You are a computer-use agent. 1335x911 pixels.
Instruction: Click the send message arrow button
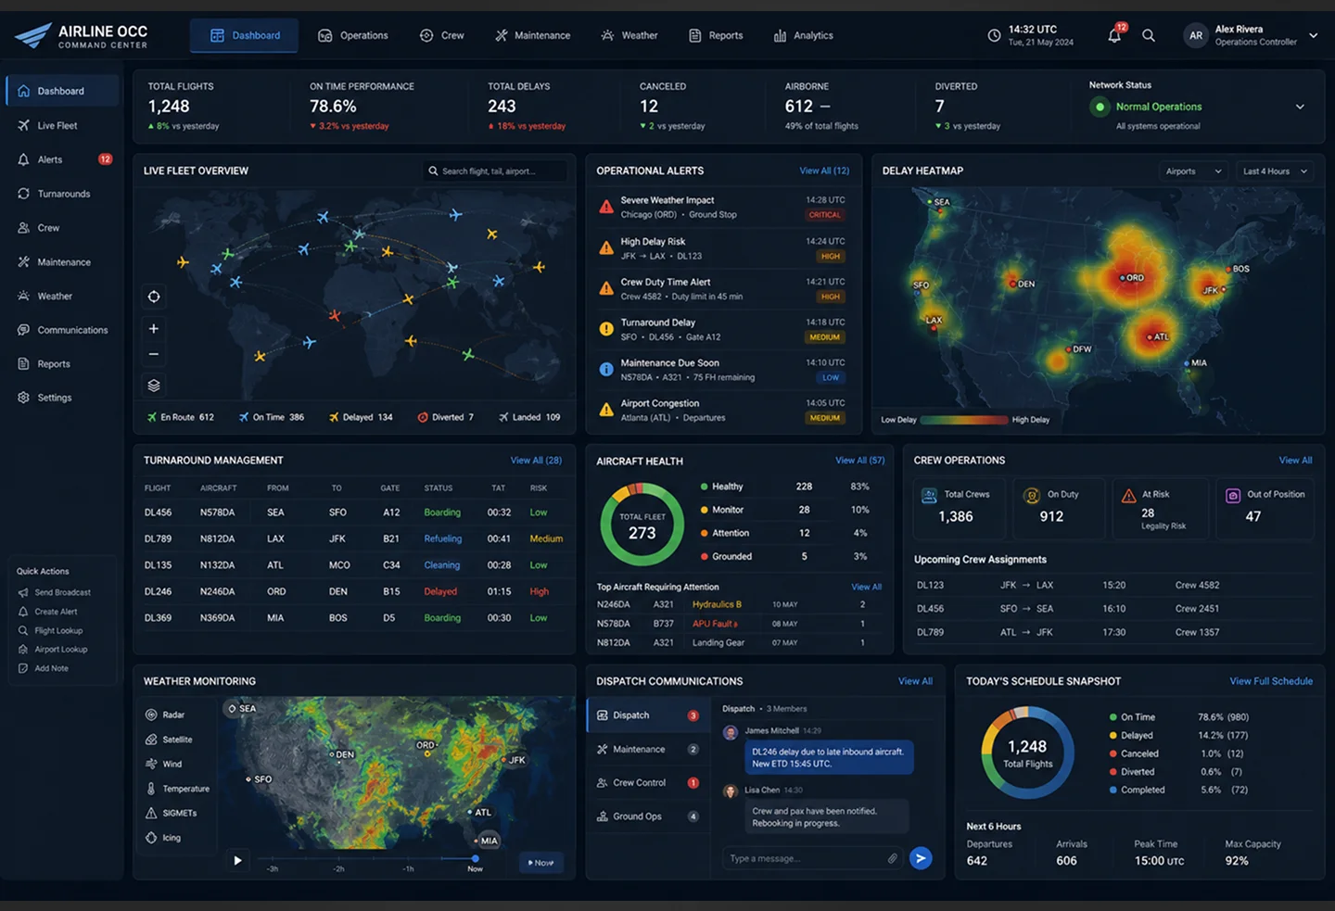(921, 858)
